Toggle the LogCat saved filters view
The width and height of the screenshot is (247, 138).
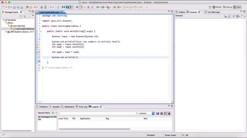point(165,113)
